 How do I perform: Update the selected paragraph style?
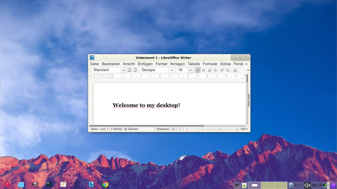tap(130, 70)
